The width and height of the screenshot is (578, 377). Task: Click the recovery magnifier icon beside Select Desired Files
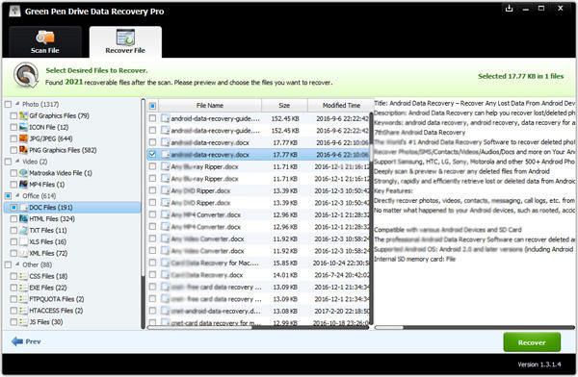tap(26, 75)
